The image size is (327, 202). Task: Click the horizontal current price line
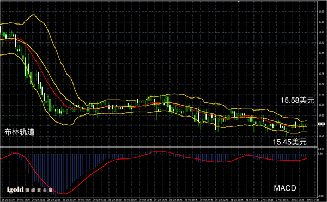159,124
